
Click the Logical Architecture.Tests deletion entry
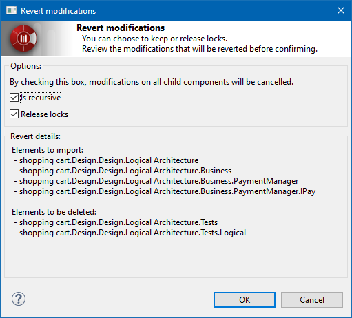click(116, 222)
